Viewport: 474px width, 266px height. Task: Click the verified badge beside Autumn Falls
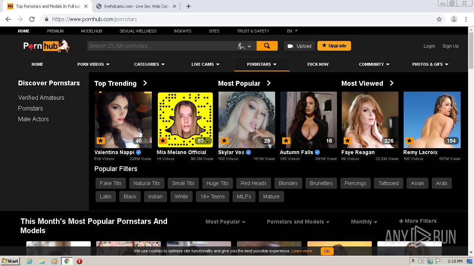[x=317, y=152]
